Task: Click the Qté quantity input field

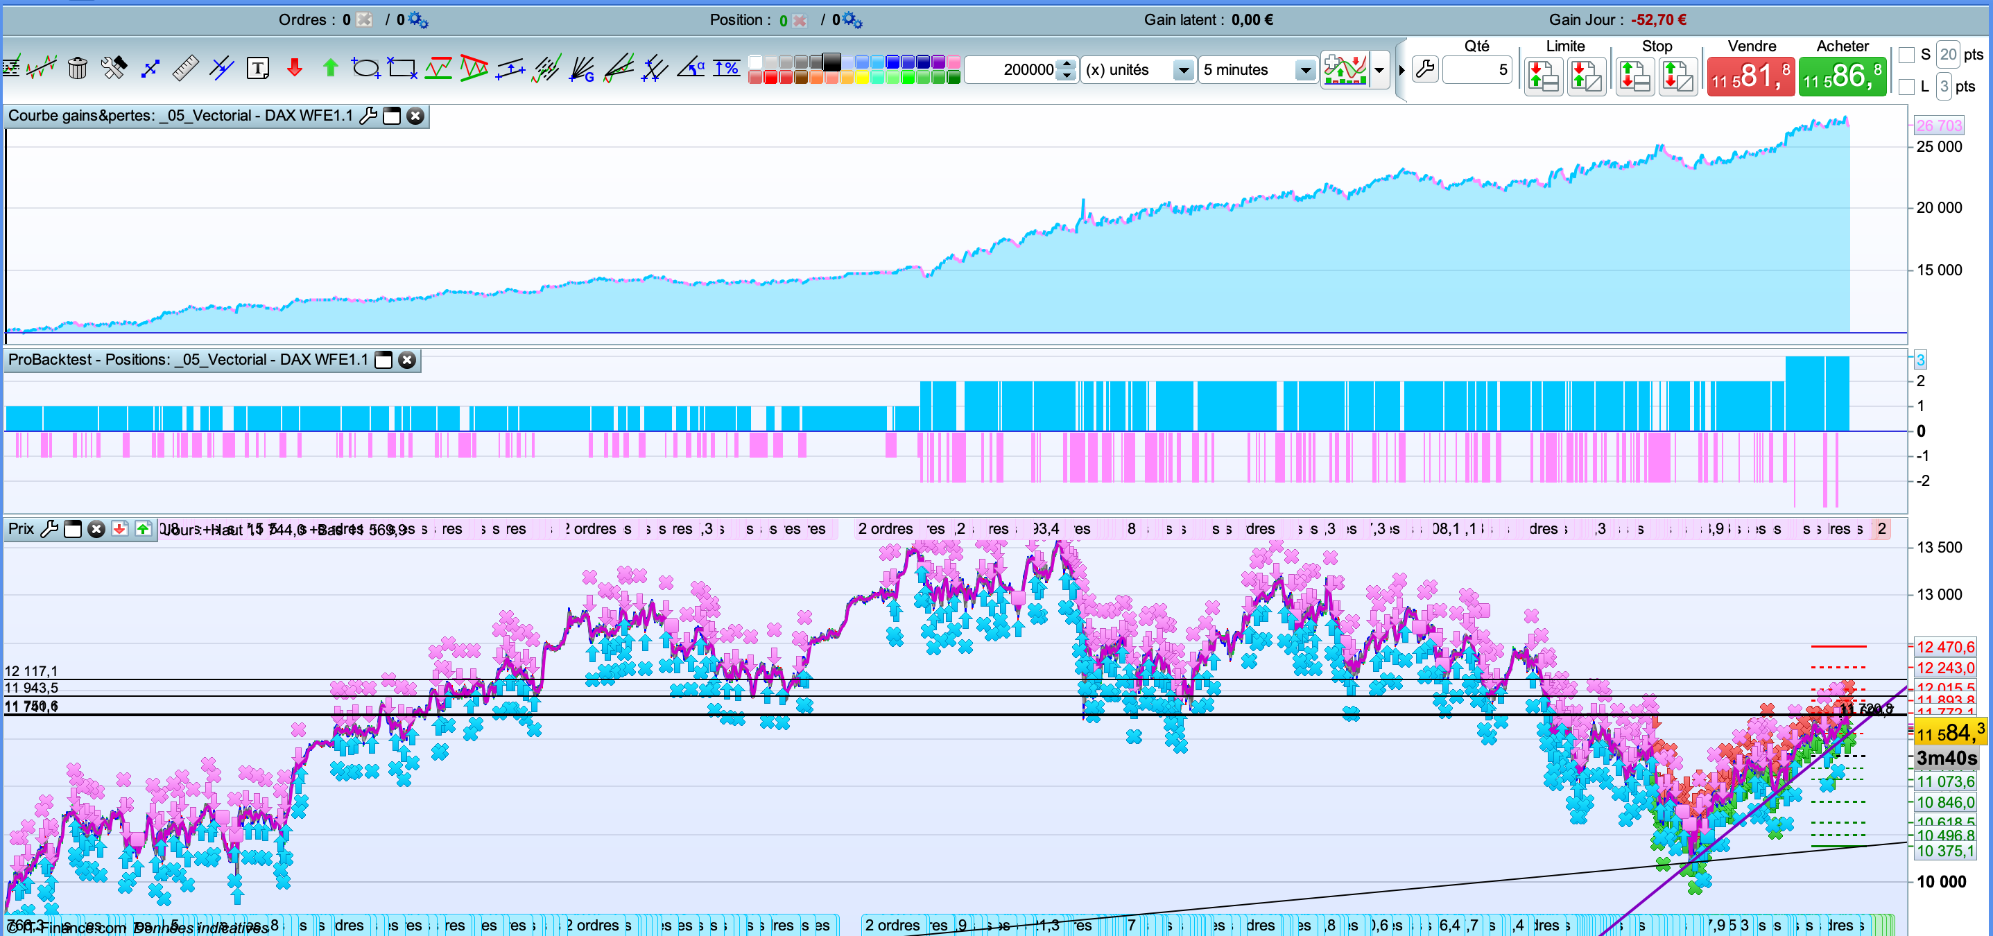Action: point(1476,71)
